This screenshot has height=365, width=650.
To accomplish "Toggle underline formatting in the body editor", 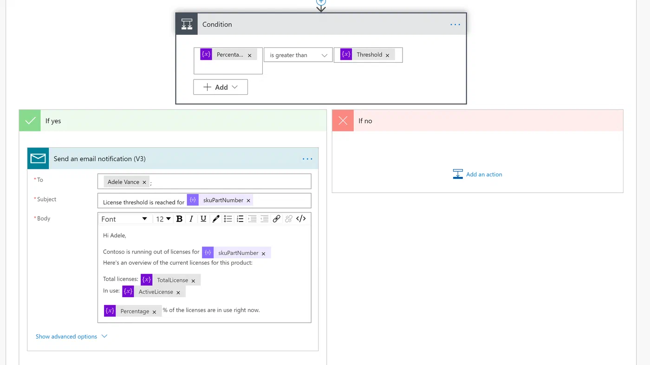I will pos(203,219).
